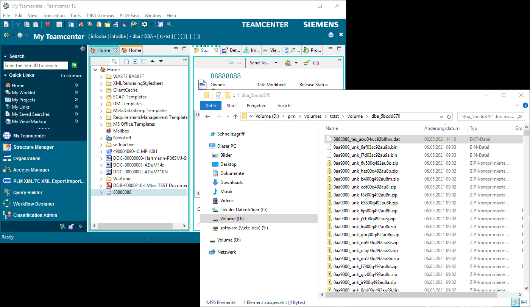Image resolution: width=530 pixels, height=307 pixels.
Task: Click the green search button beside Item ID
Action: [x=75, y=65]
